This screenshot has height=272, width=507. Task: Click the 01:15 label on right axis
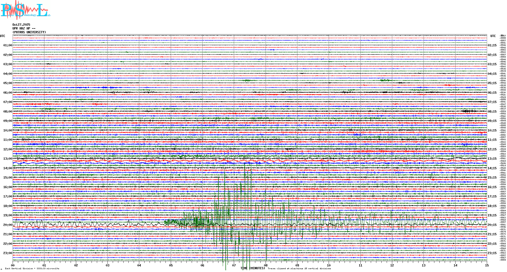click(492, 45)
